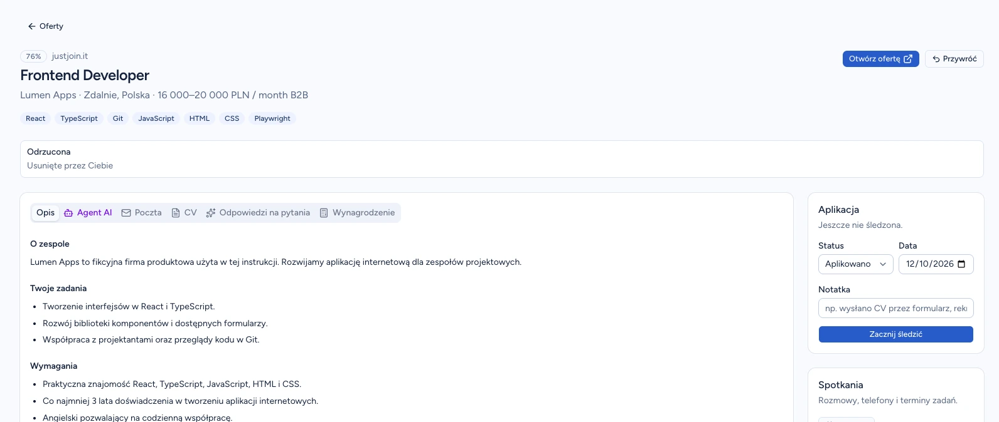The width and height of the screenshot is (999, 422).
Task: Click the envelope icon on Poczta tab
Action: tap(126, 213)
